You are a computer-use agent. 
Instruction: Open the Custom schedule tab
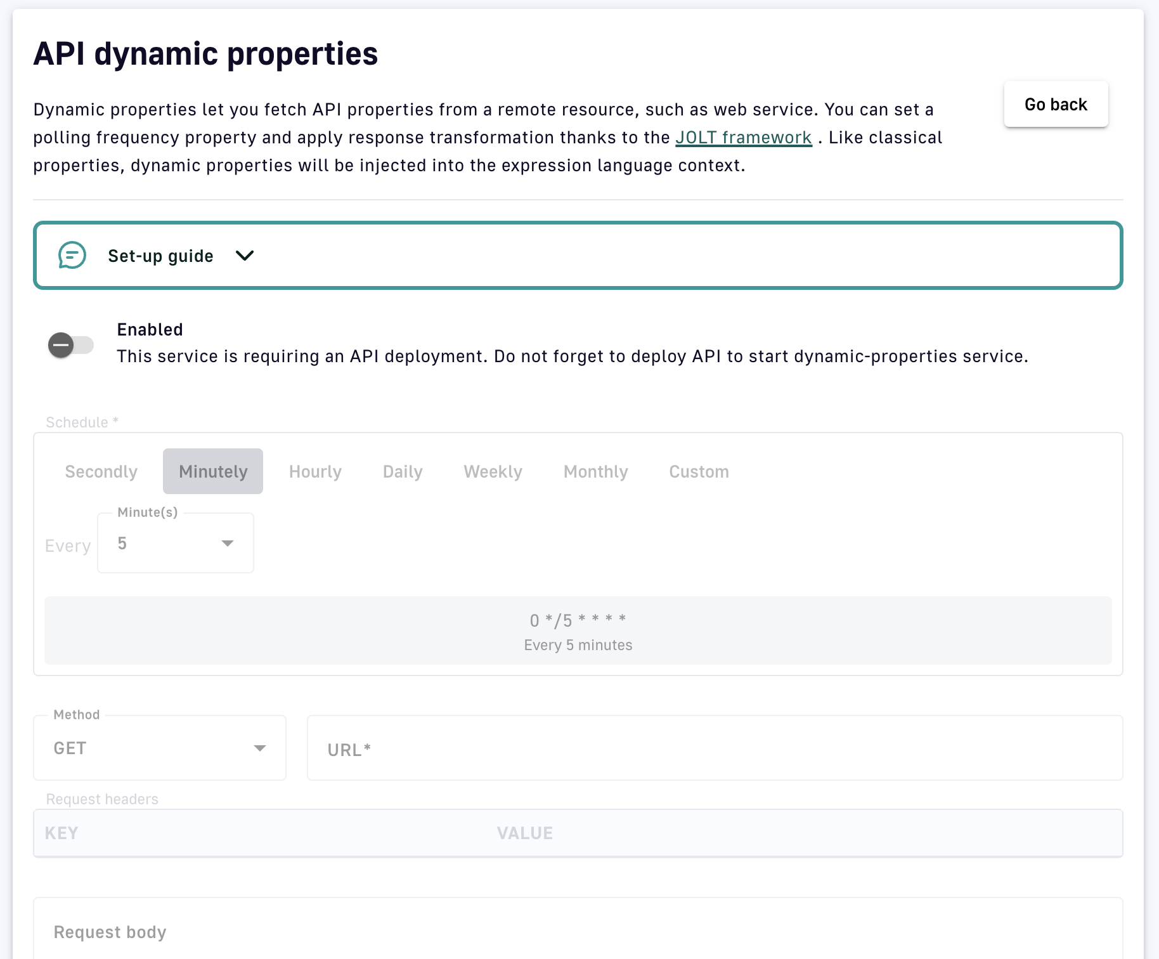(699, 472)
